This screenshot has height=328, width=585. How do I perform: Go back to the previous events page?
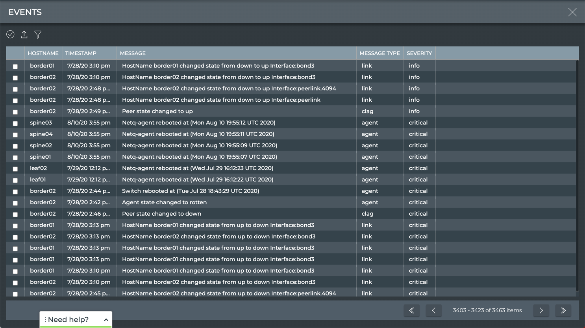tap(433, 310)
